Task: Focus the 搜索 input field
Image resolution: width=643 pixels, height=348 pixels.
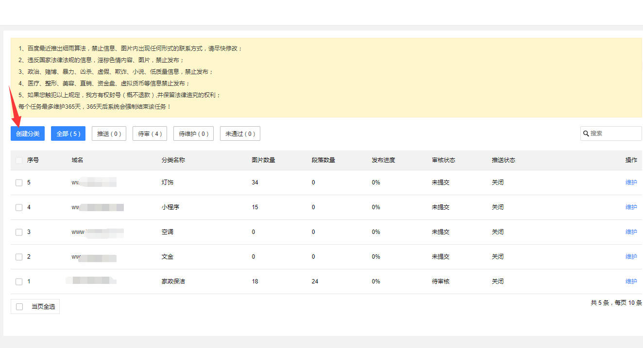Action: coord(614,133)
